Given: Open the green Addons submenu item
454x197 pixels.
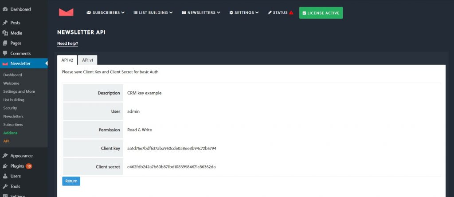Looking at the screenshot, I should point(11,133).
